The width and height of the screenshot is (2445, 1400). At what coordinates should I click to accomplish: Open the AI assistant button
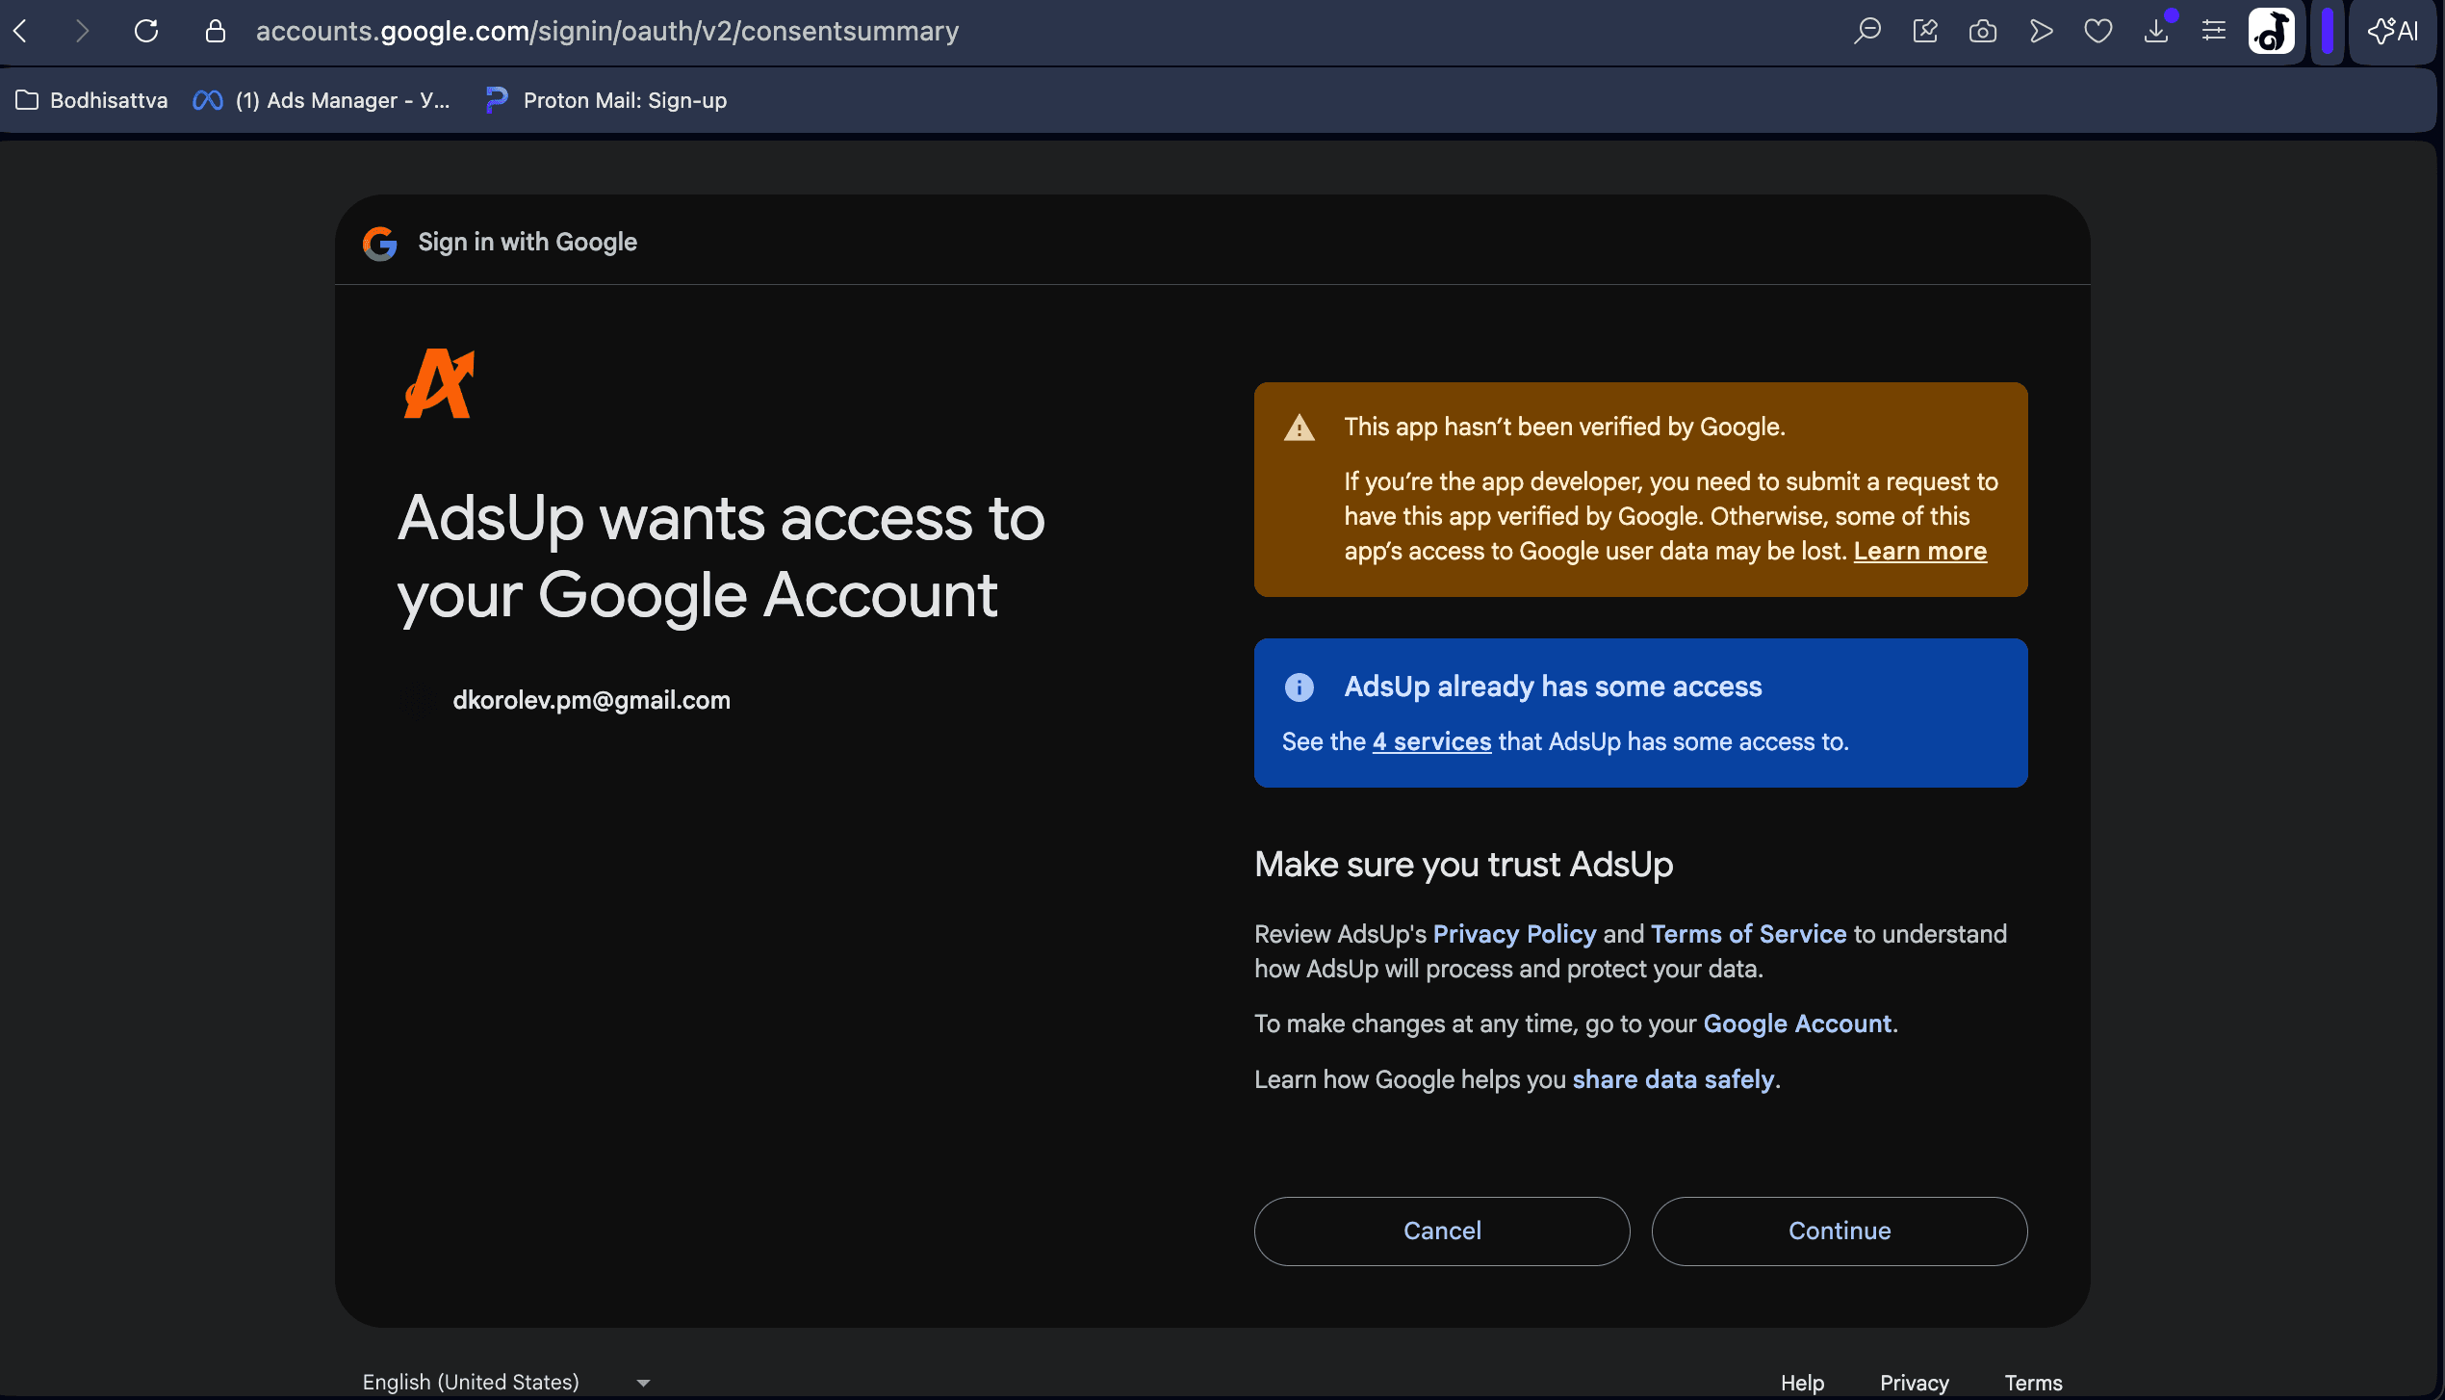click(2393, 31)
